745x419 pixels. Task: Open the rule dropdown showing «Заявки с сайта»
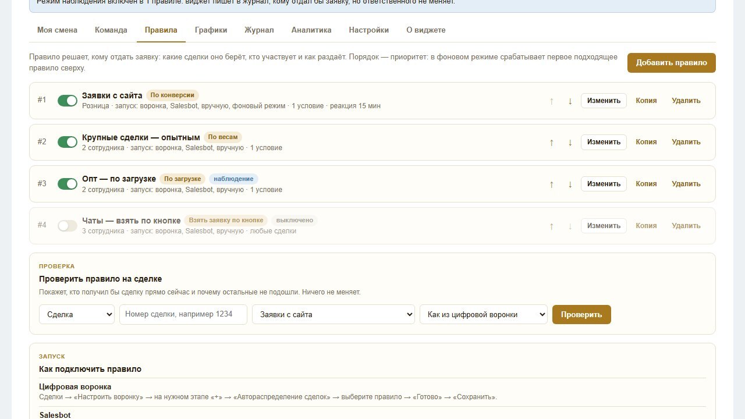(334, 314)
